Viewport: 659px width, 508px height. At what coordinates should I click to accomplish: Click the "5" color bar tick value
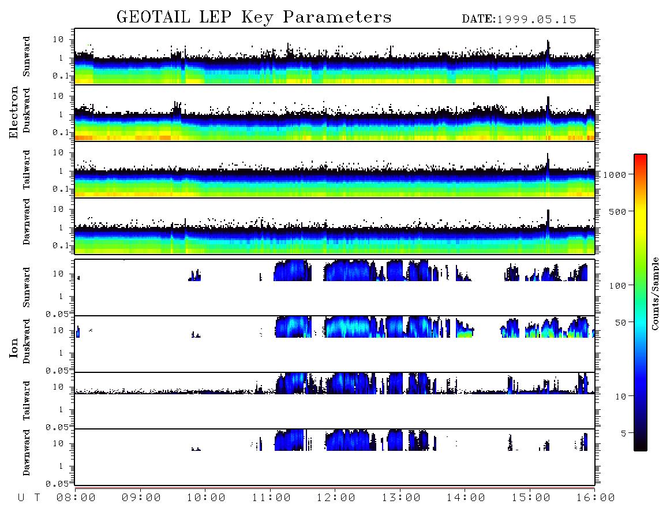pyautogui.click(x=624, y=434)
